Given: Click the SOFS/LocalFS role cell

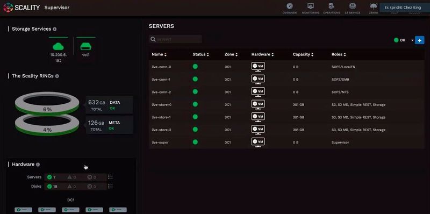Looking at the screenshot, I should [343, 67].
